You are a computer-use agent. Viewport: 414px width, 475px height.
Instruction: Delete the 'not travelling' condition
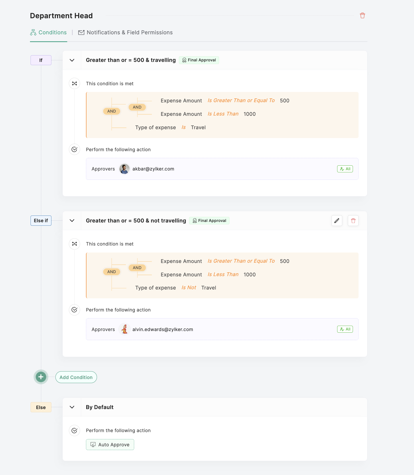click(353, 221)
